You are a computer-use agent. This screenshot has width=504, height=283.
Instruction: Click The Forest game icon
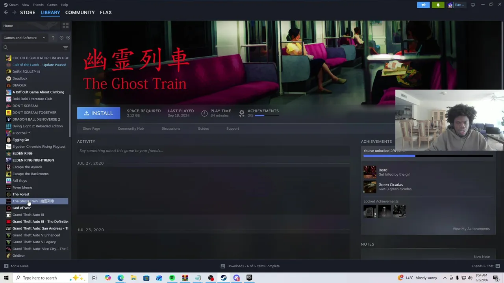click(9, 194)
